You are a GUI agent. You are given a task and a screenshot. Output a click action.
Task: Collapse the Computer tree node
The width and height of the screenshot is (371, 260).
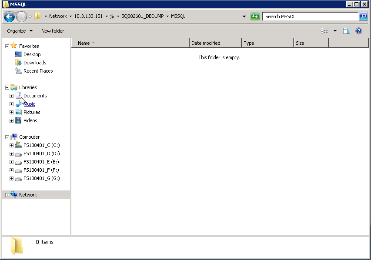pyautogui.click(x=7, y=137)
